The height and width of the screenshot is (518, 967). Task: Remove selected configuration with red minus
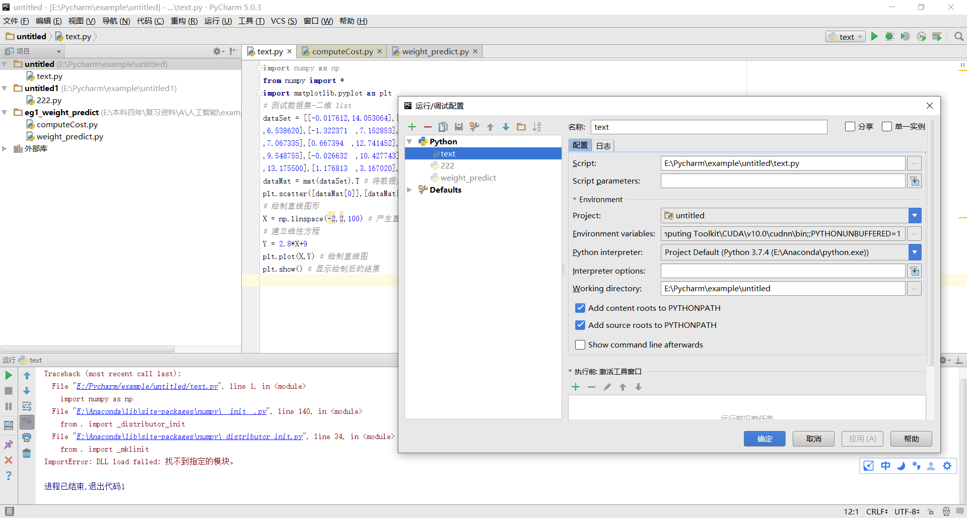428,127
